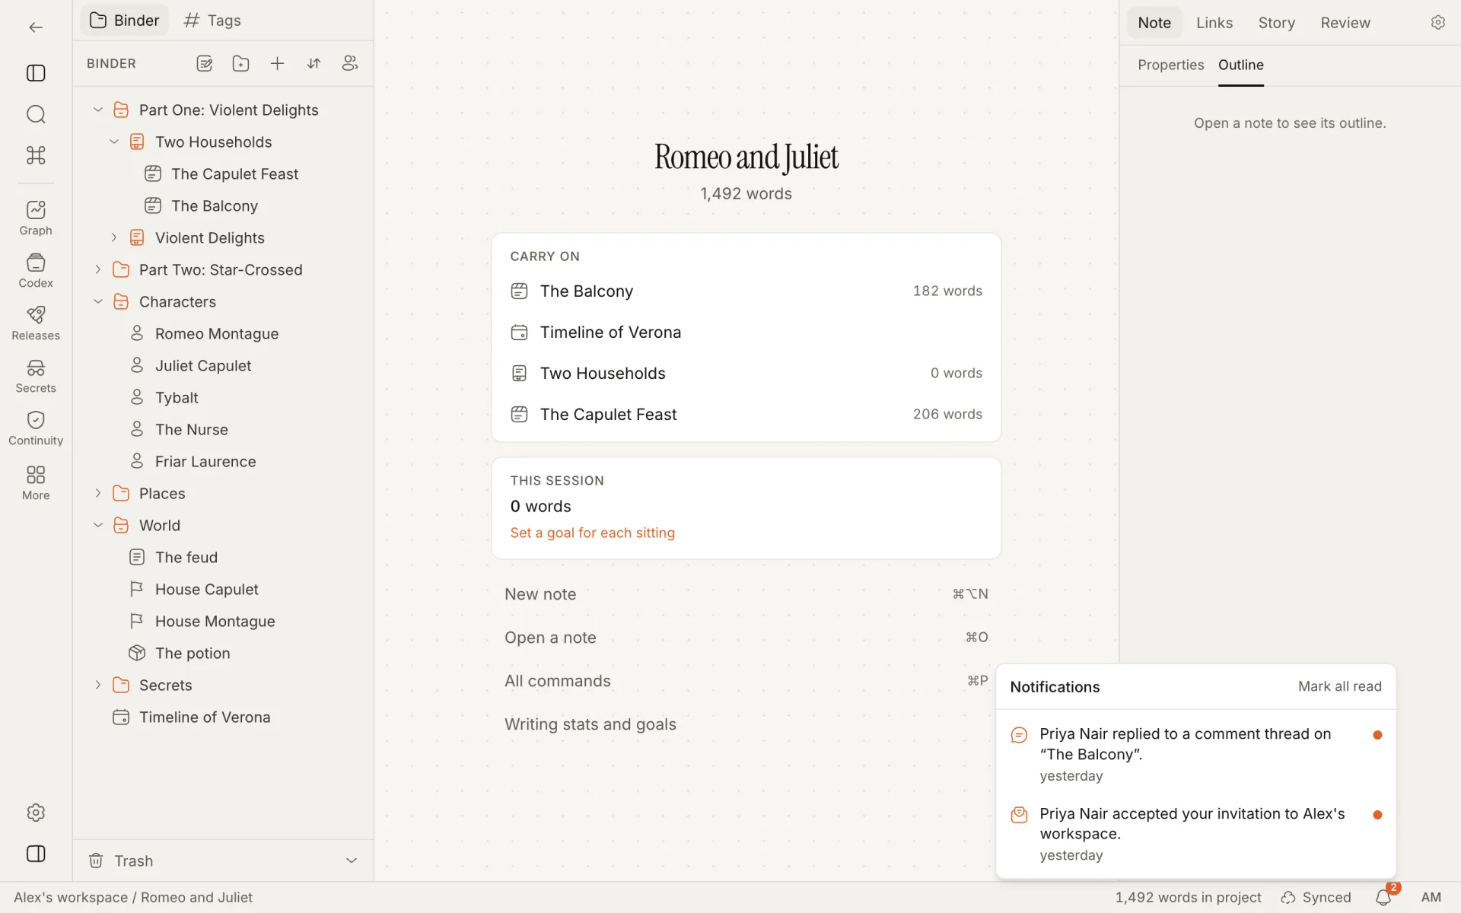
Task: Open Writing stats and goals
Action: (746, 724)
